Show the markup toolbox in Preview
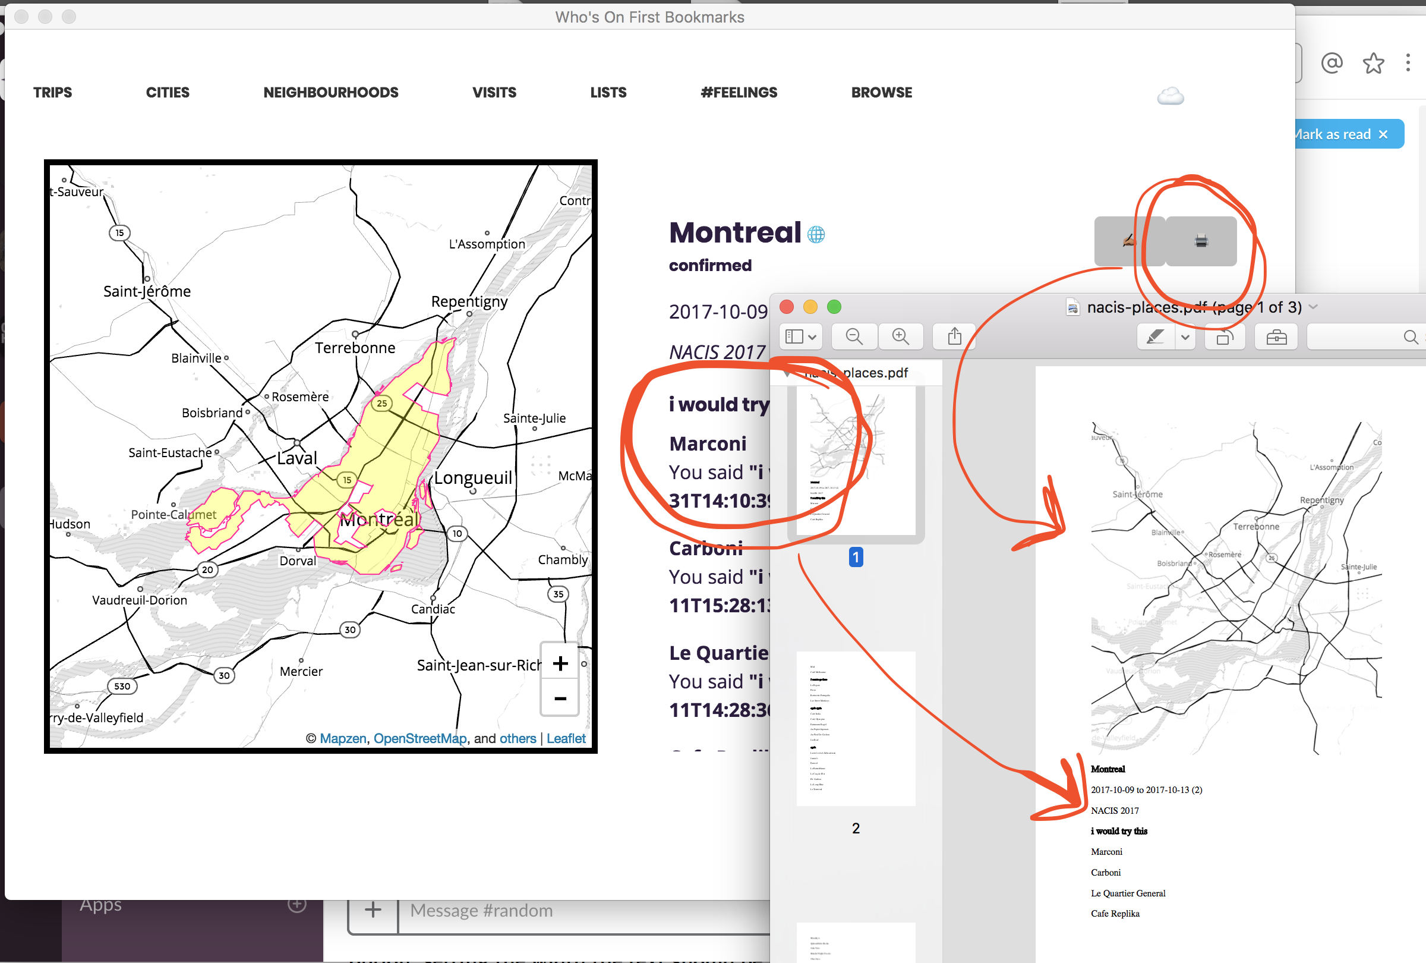This screenshot has height=963, width=1426. 1276,336
